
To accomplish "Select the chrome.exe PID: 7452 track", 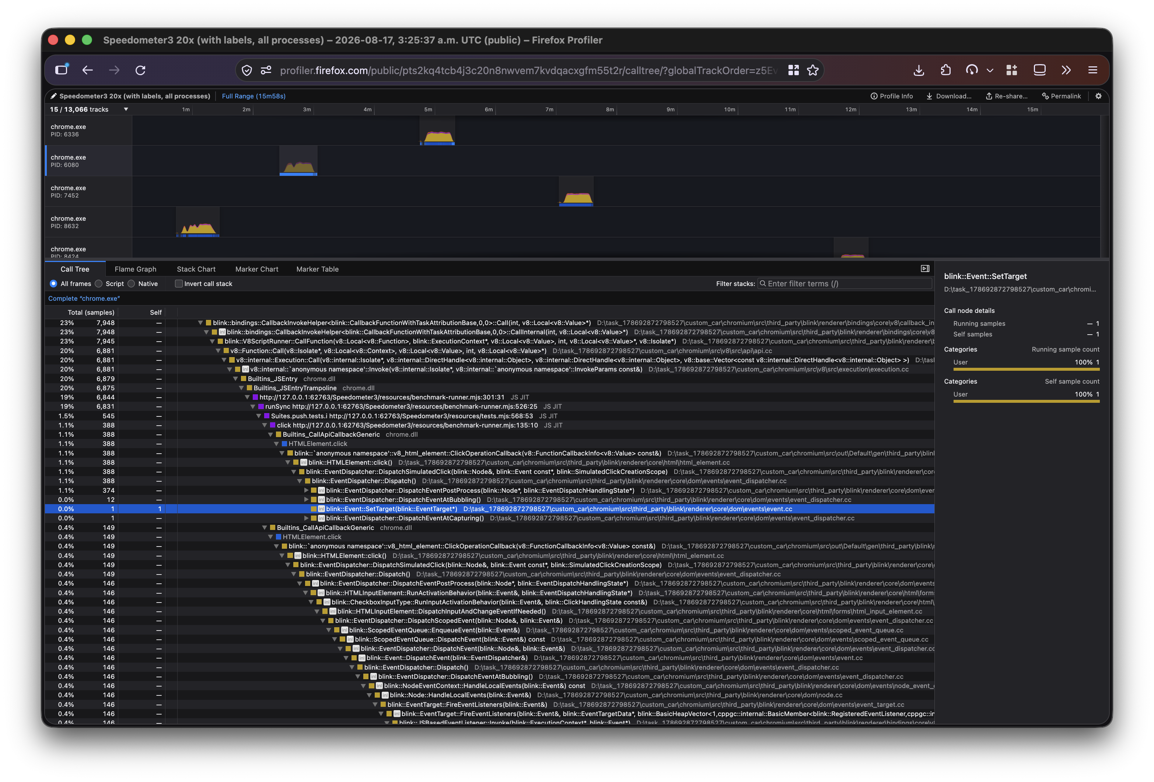I will 88,192.
